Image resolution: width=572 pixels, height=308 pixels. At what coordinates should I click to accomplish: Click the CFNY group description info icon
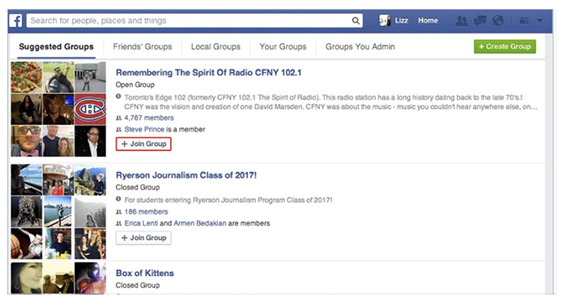[x=118, y=96]
